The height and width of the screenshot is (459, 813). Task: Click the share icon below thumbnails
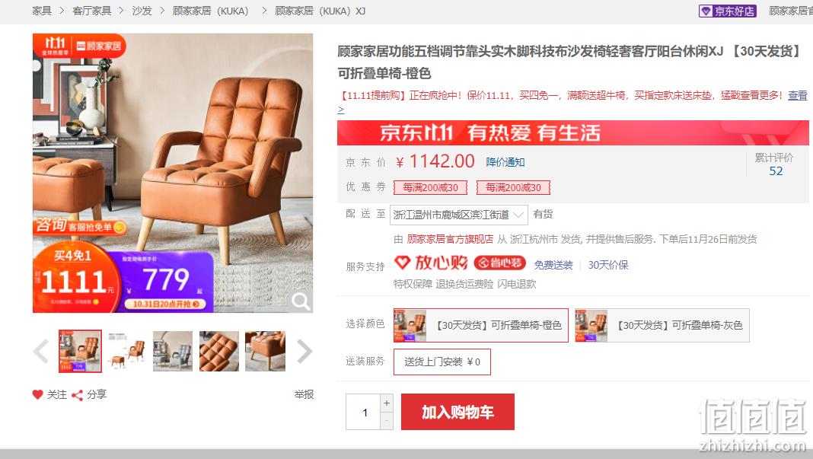coord(77,395)
